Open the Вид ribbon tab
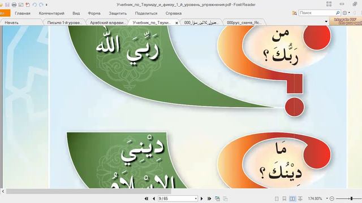The width and height of the screenshot is (362, 203). [x=76, y=14]
